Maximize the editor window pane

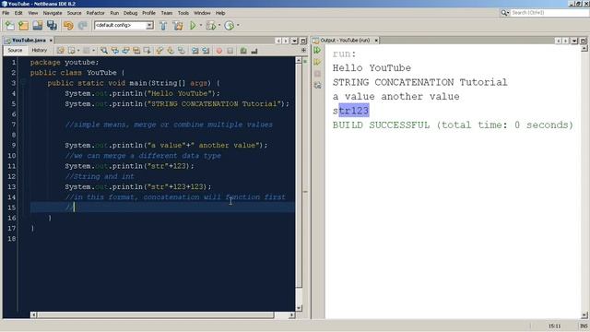(303, 41)
